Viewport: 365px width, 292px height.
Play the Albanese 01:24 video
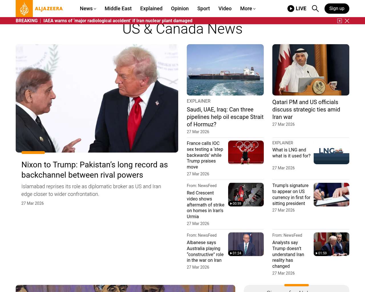(246, 244)
